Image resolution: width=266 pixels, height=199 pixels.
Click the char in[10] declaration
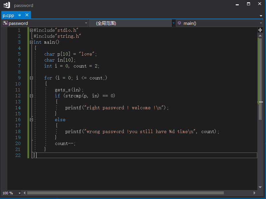click(x=60, y=60)
